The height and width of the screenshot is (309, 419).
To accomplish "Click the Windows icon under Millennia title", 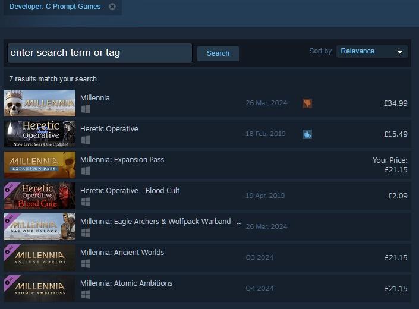I will pos(86,109).
